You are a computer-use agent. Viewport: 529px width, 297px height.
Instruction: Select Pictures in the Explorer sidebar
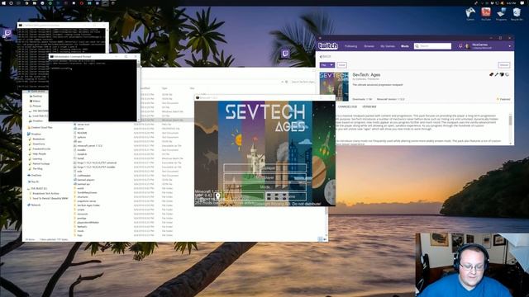point(36,106)
